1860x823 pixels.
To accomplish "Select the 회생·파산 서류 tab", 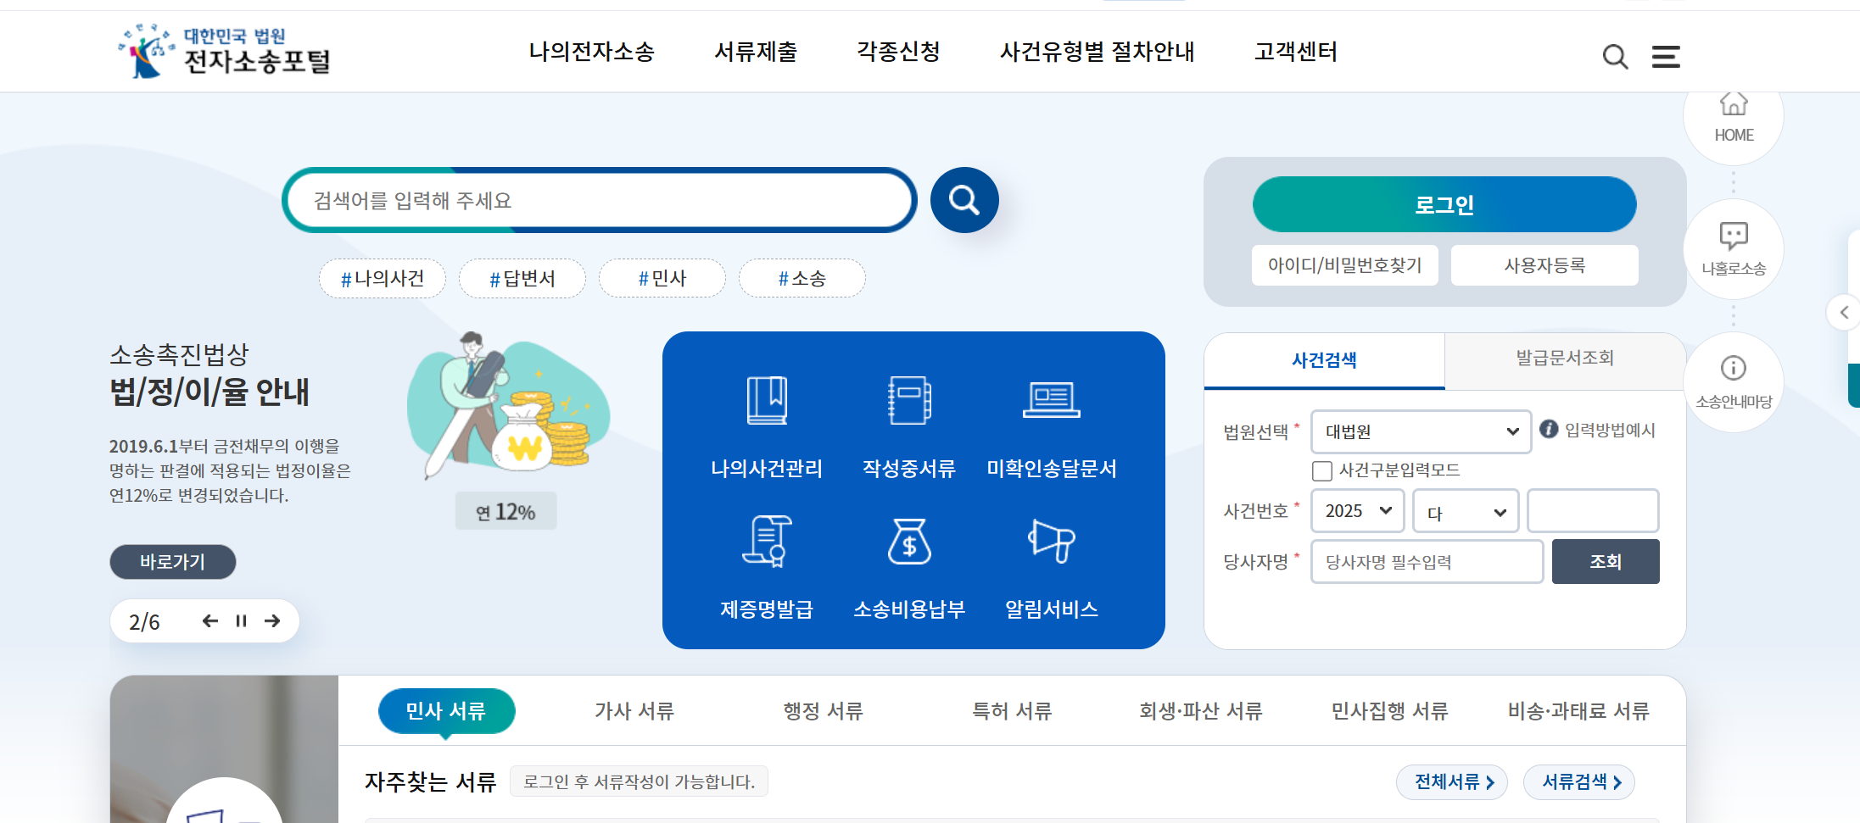I will pos(1200,710).
